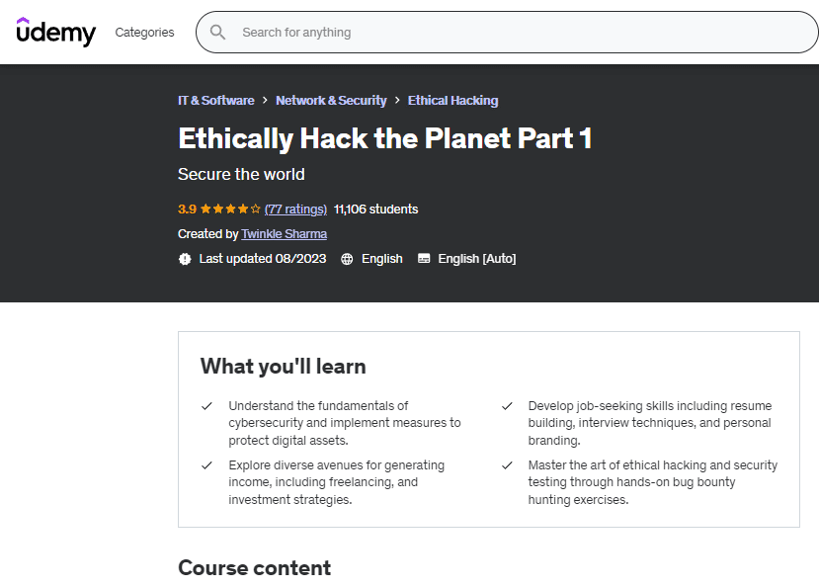Click the Udemy logo
The width and height of the screenshot is (819, 588).
click(x=56, y=33)
